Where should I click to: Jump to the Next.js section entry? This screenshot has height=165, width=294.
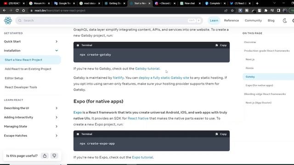(x=250, y=59)
